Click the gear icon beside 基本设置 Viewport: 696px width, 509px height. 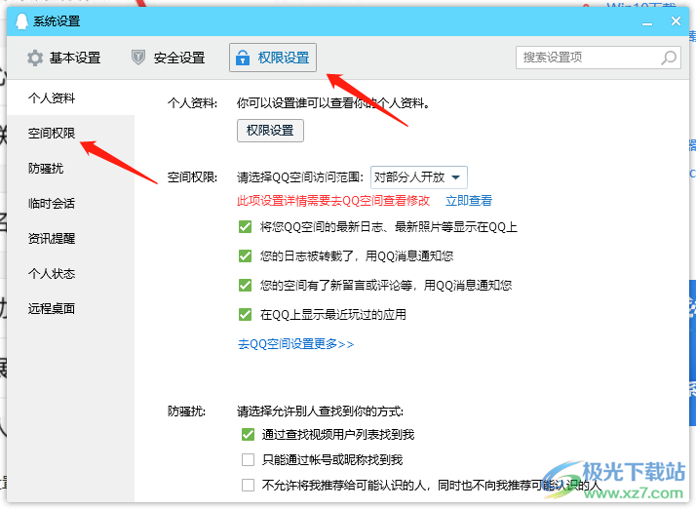[x=35, y=58]
